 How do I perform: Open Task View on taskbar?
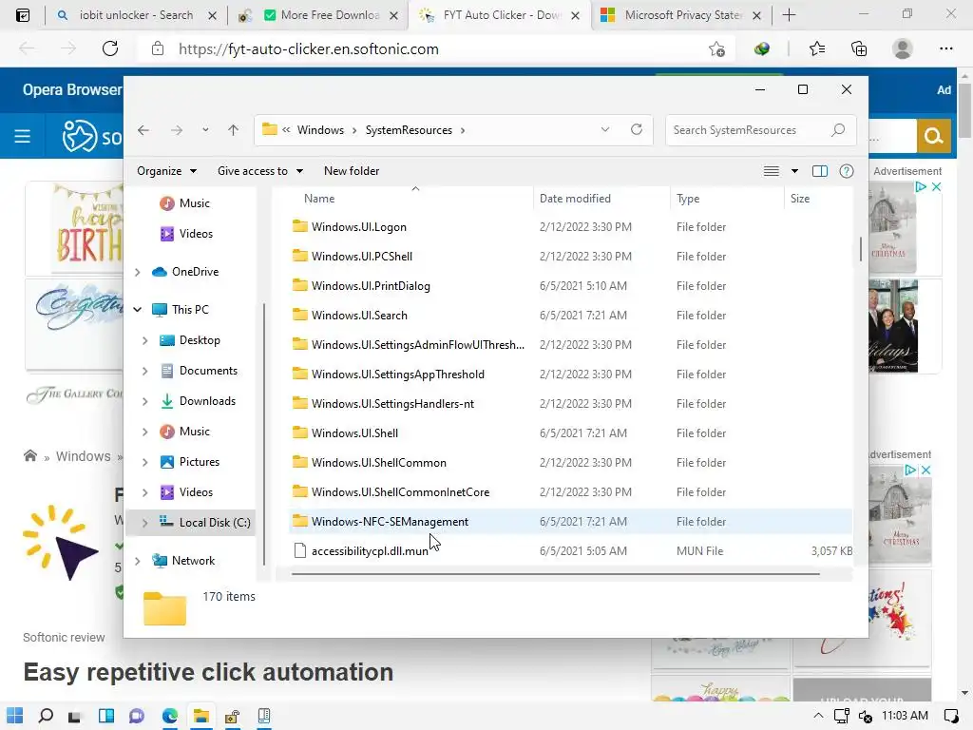pos(74,716)
